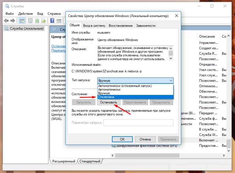
Task: Click the Обеспечи... description cell
Action: pyautogui.click(x=208, y=92)
